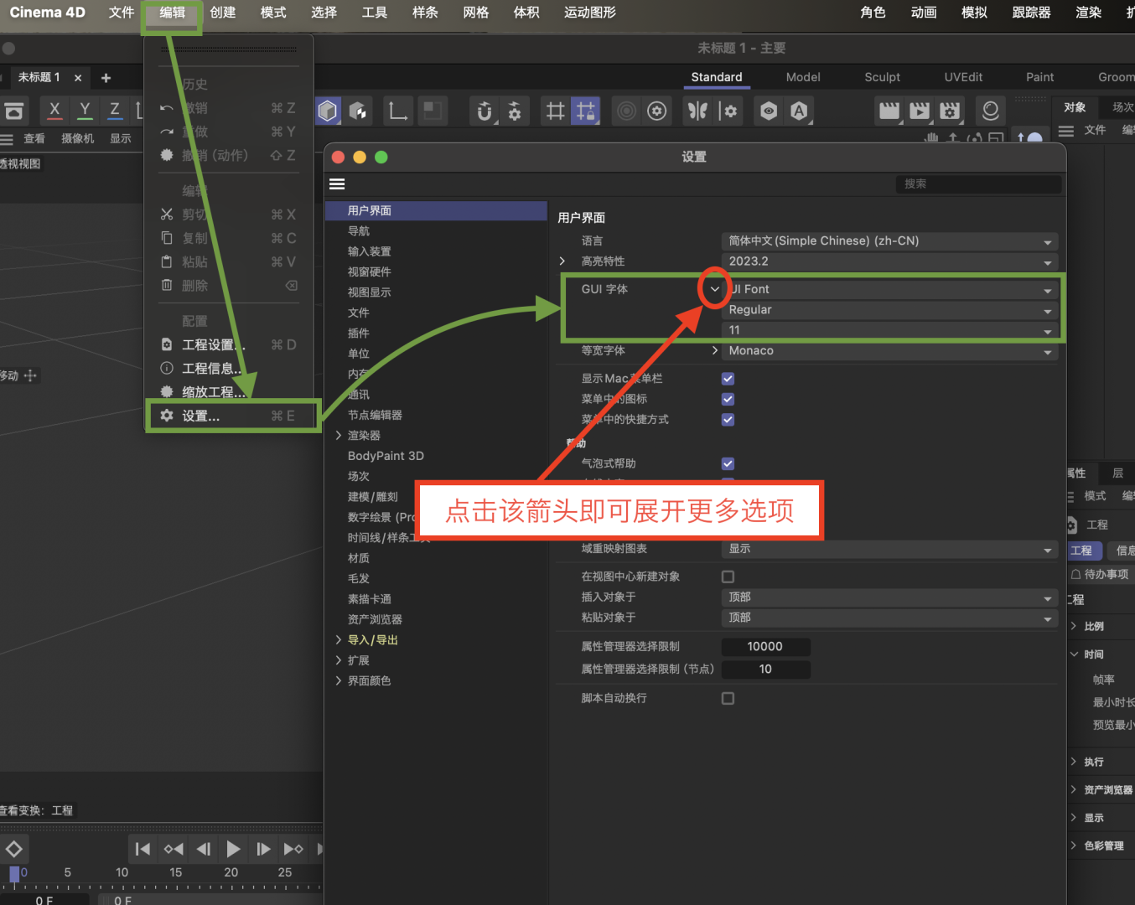Select the highlighted cube object mode icon
1135x905 pixels.
coord(328,111)
